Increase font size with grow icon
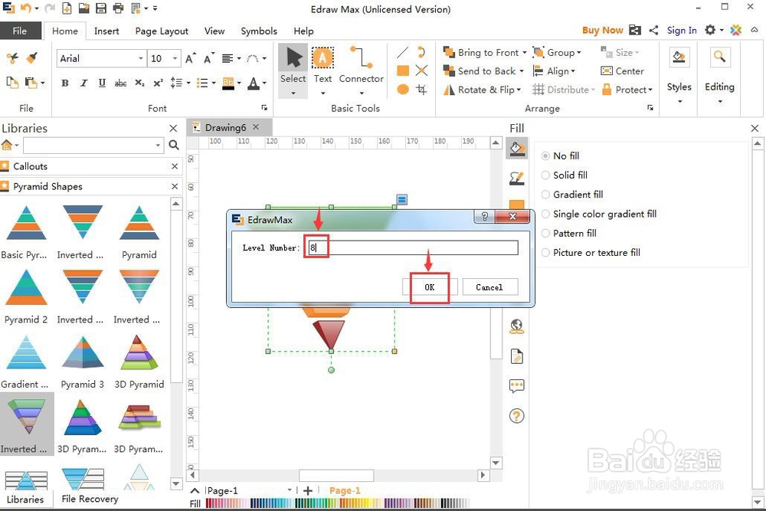Screen dimensions: 766x511 (x=191, y=58)
